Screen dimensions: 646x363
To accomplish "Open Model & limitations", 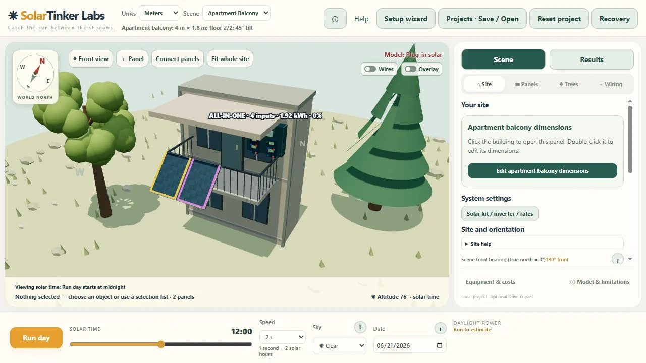I will point(600,282).
